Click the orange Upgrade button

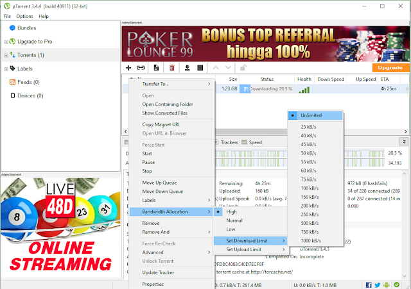(390, 68)
